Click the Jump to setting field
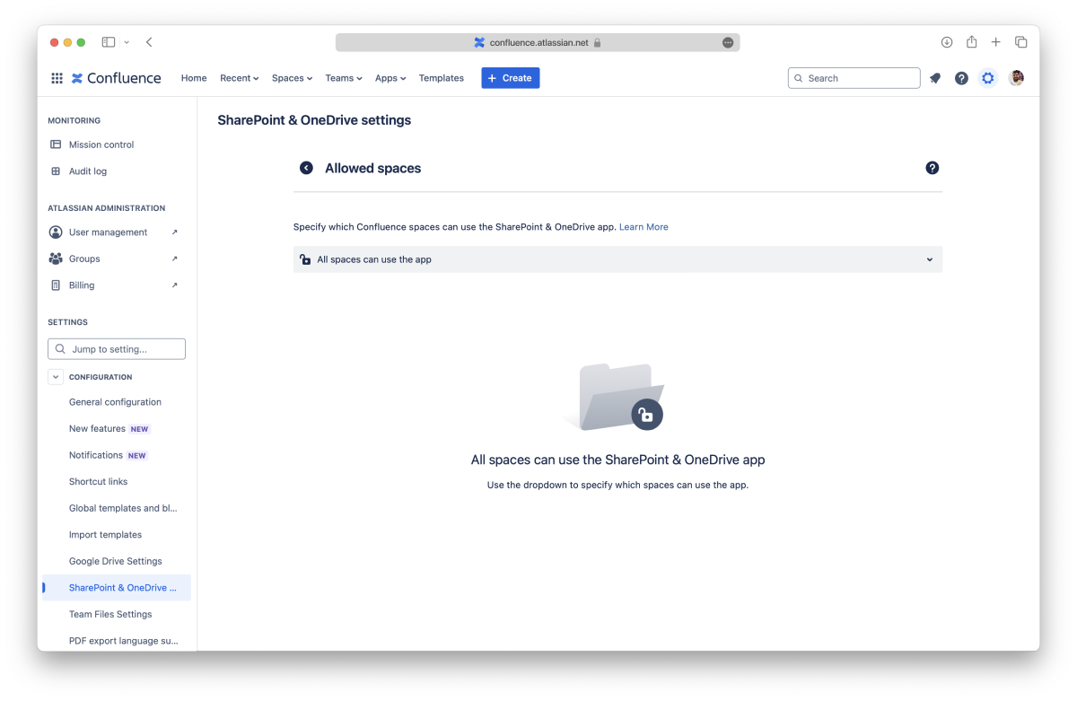The width and height of the screenshot is (1077, 701). click(x=117, y=349)
